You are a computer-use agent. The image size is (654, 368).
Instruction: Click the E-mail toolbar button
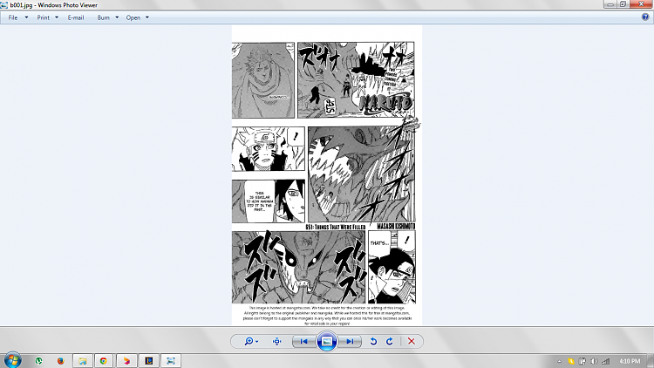pos(76,17)
